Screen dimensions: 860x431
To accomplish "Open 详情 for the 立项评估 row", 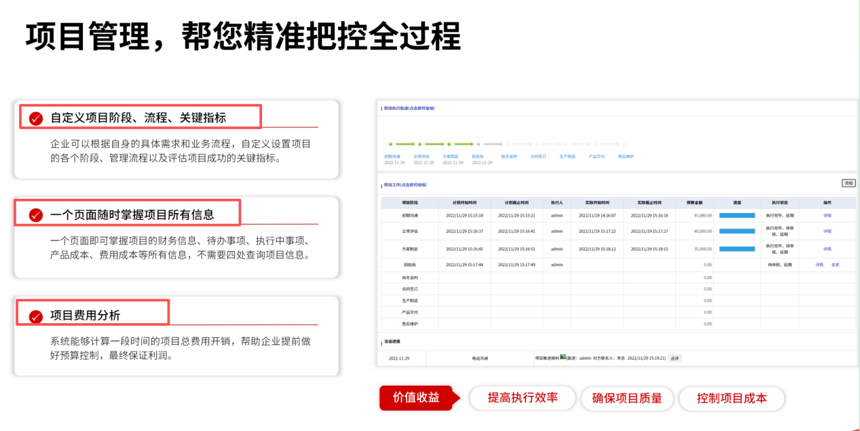I will click(x=826, y=231).
